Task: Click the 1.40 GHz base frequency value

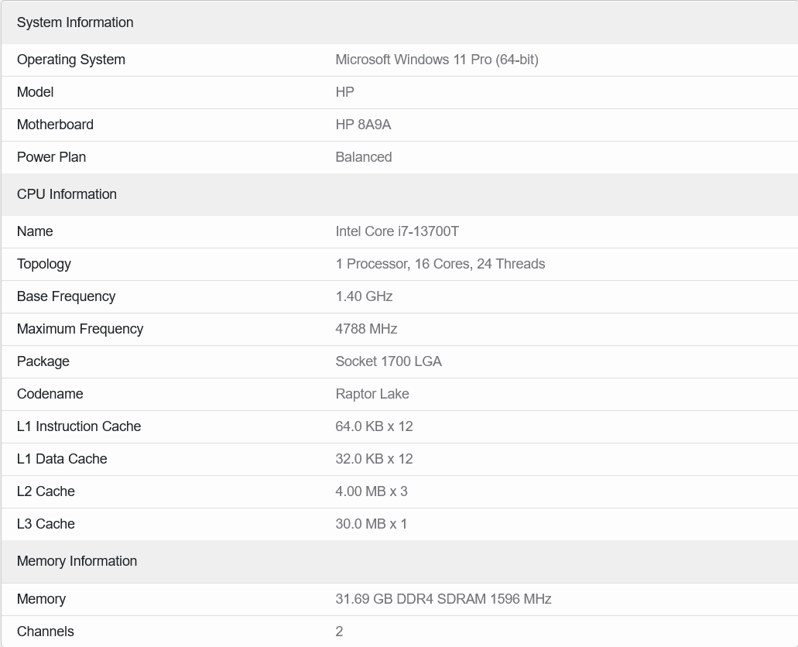Action: point(364,296)
